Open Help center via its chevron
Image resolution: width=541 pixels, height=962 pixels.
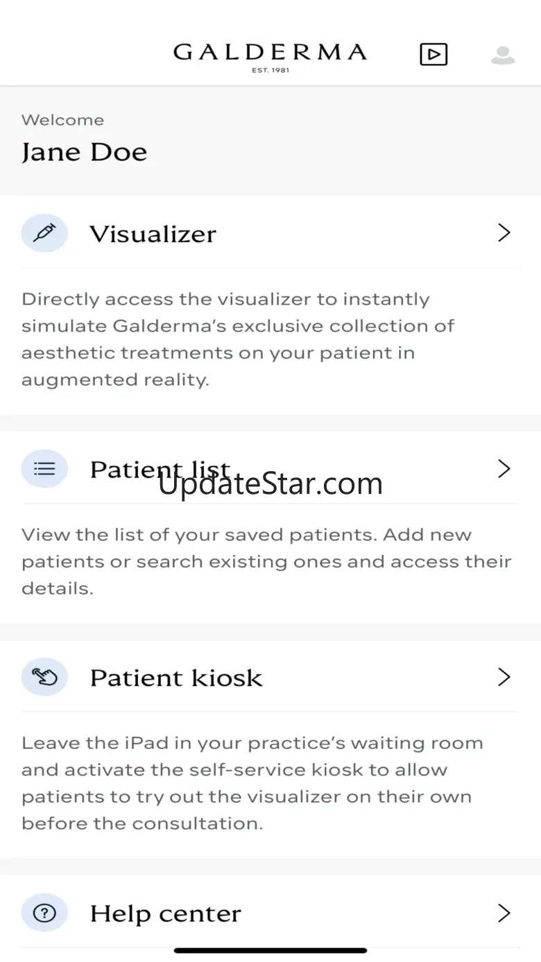(504, 913)
